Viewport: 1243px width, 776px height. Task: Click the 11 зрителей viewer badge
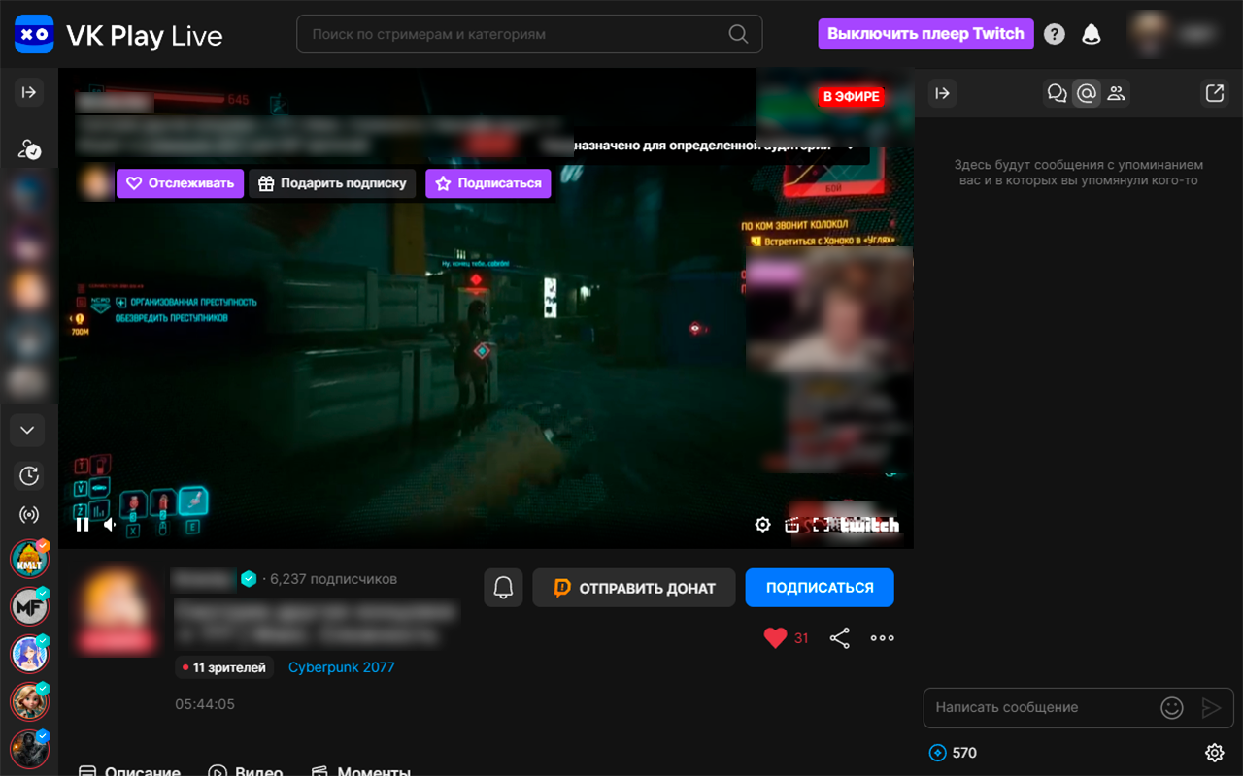(224, 667)
